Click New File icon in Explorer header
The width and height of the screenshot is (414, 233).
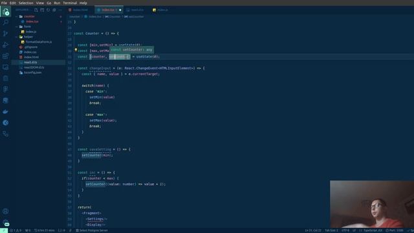pos(36,10)
